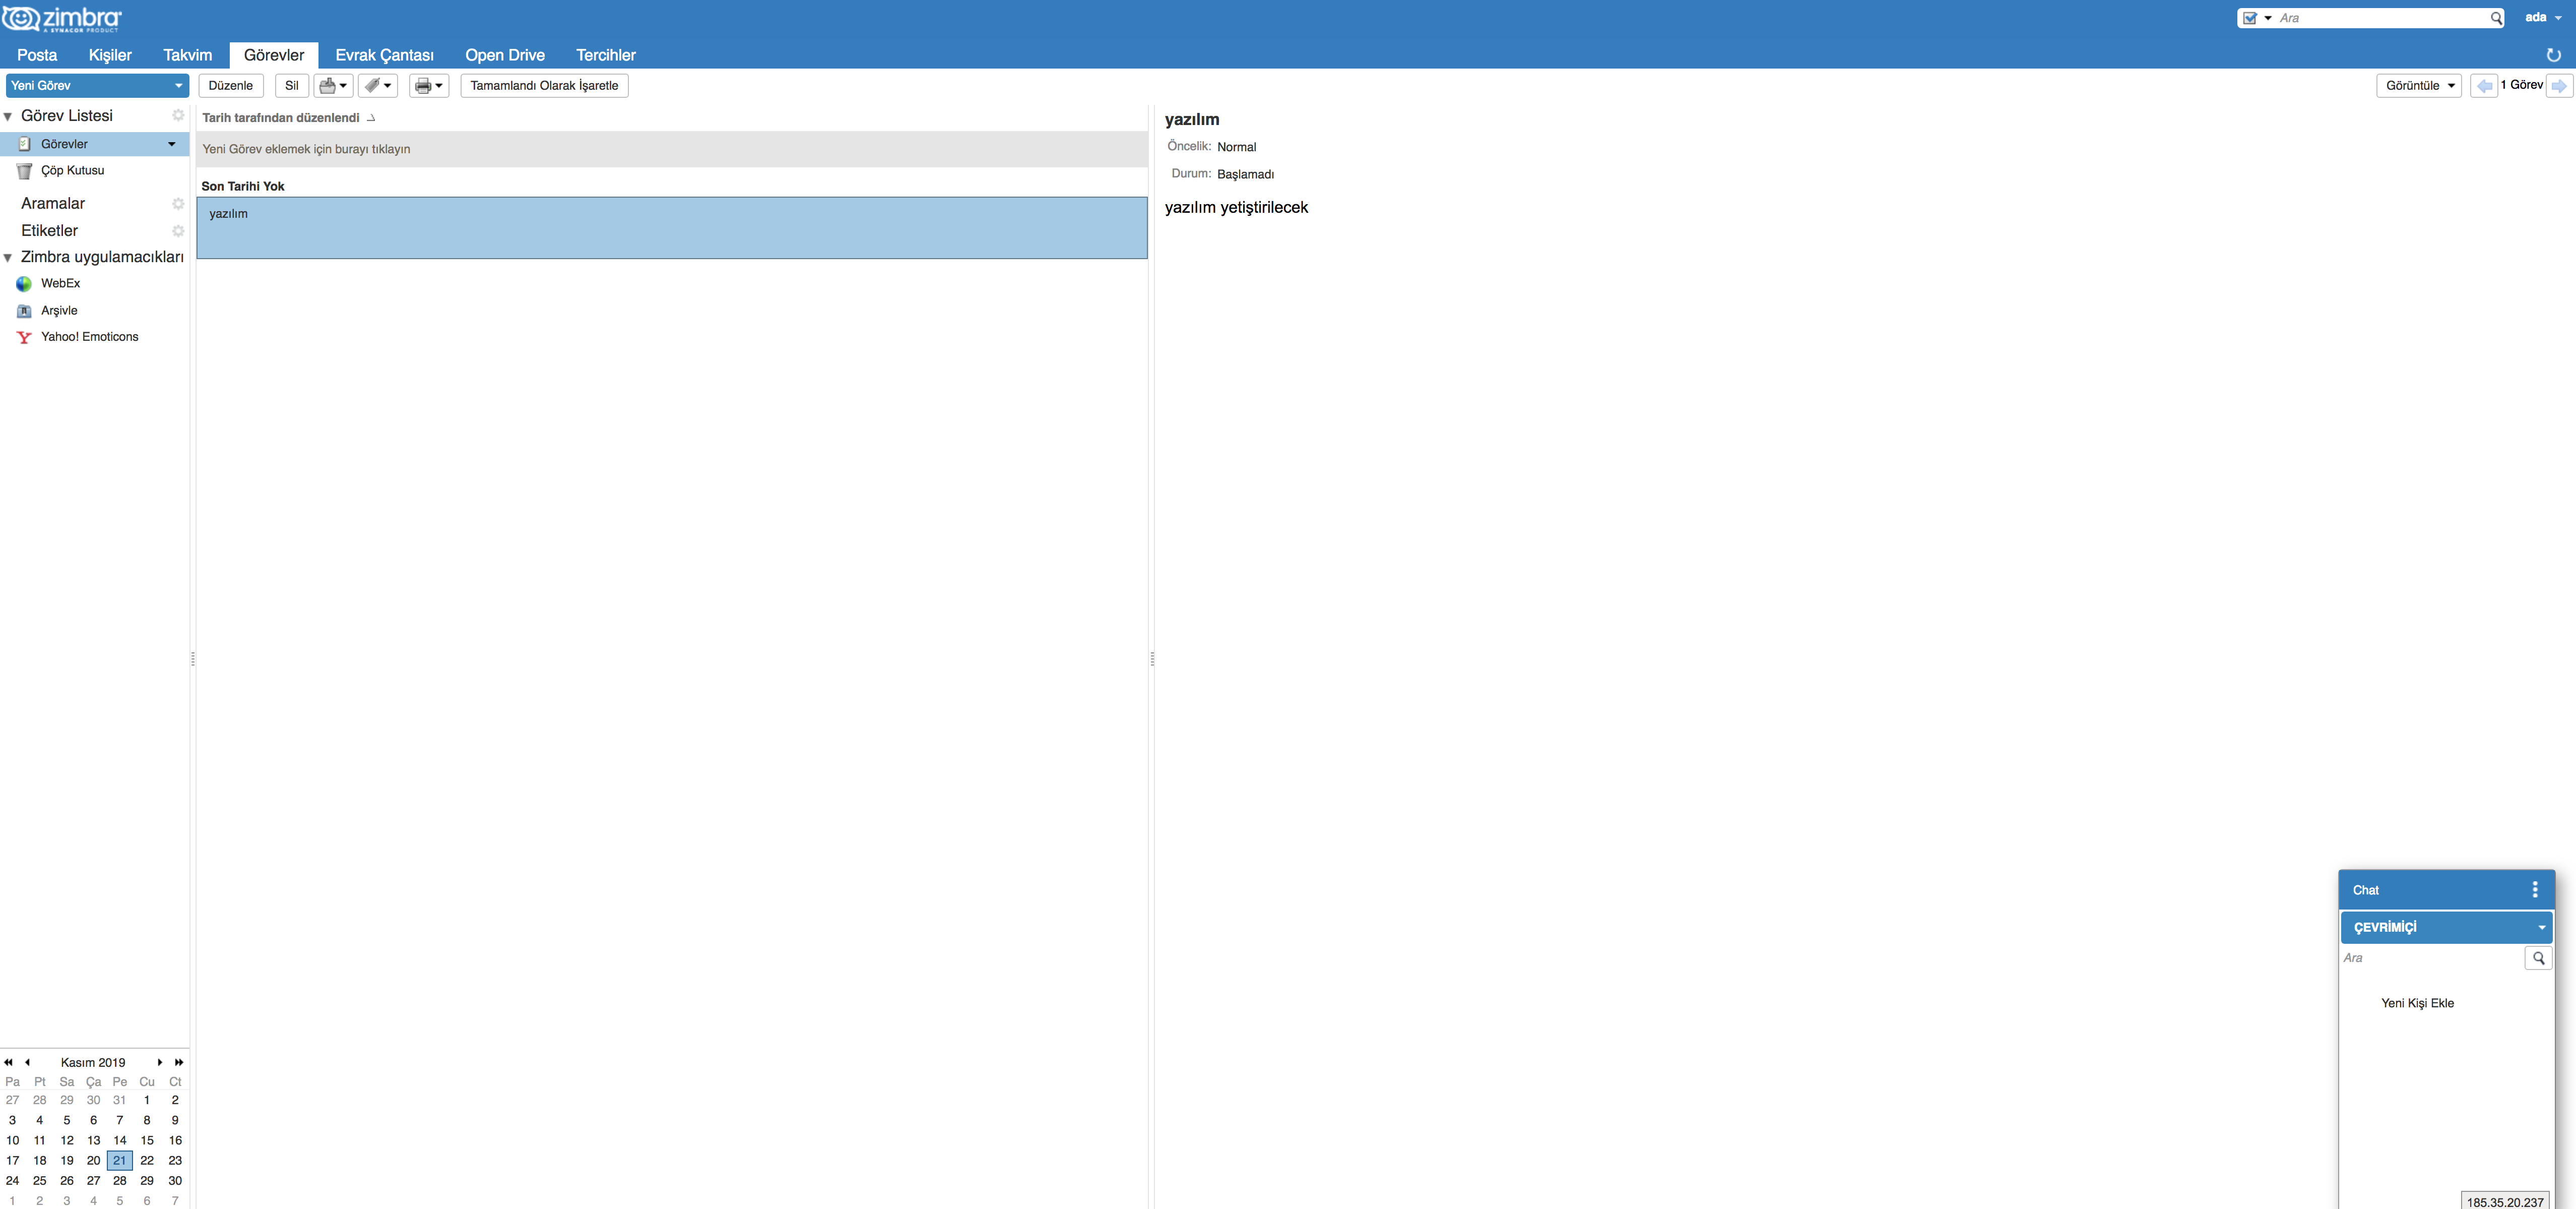Go to the next task page arrow
2576x1209 pixels.
click(2559, 86)
